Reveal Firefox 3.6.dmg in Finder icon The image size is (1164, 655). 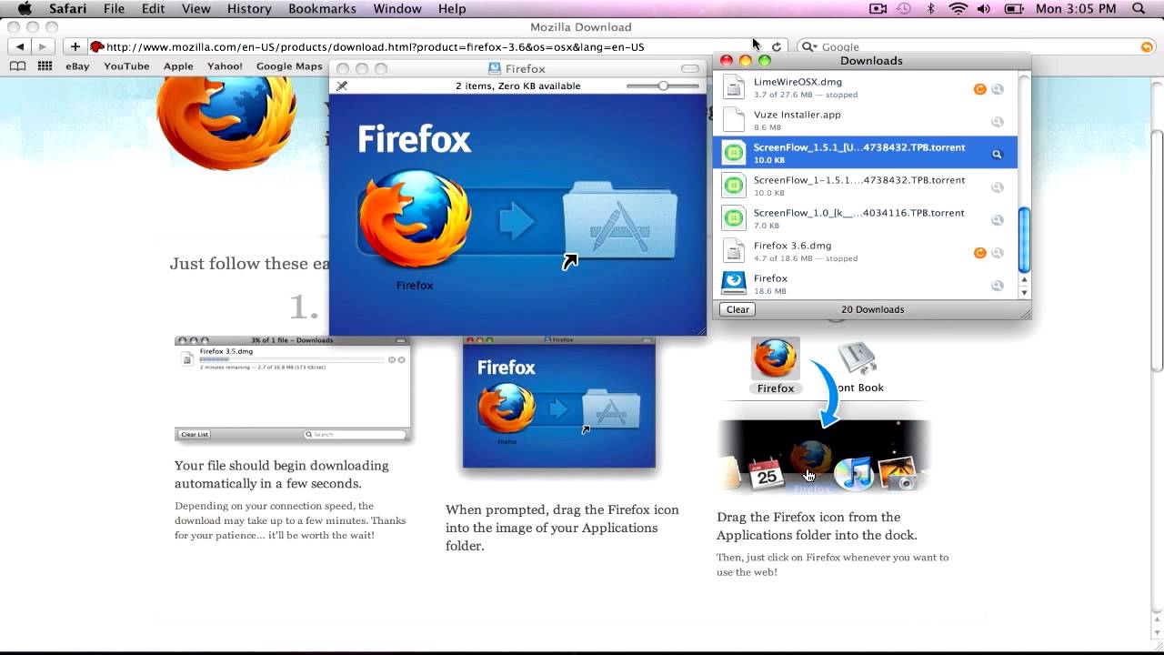(x=998, y=253)
